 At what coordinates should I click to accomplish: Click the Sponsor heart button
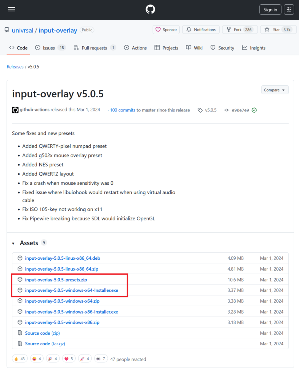tap(166, 30)
